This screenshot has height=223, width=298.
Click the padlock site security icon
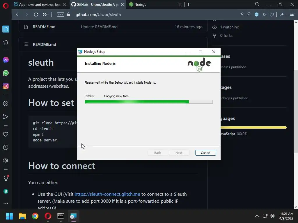[68, 15]
